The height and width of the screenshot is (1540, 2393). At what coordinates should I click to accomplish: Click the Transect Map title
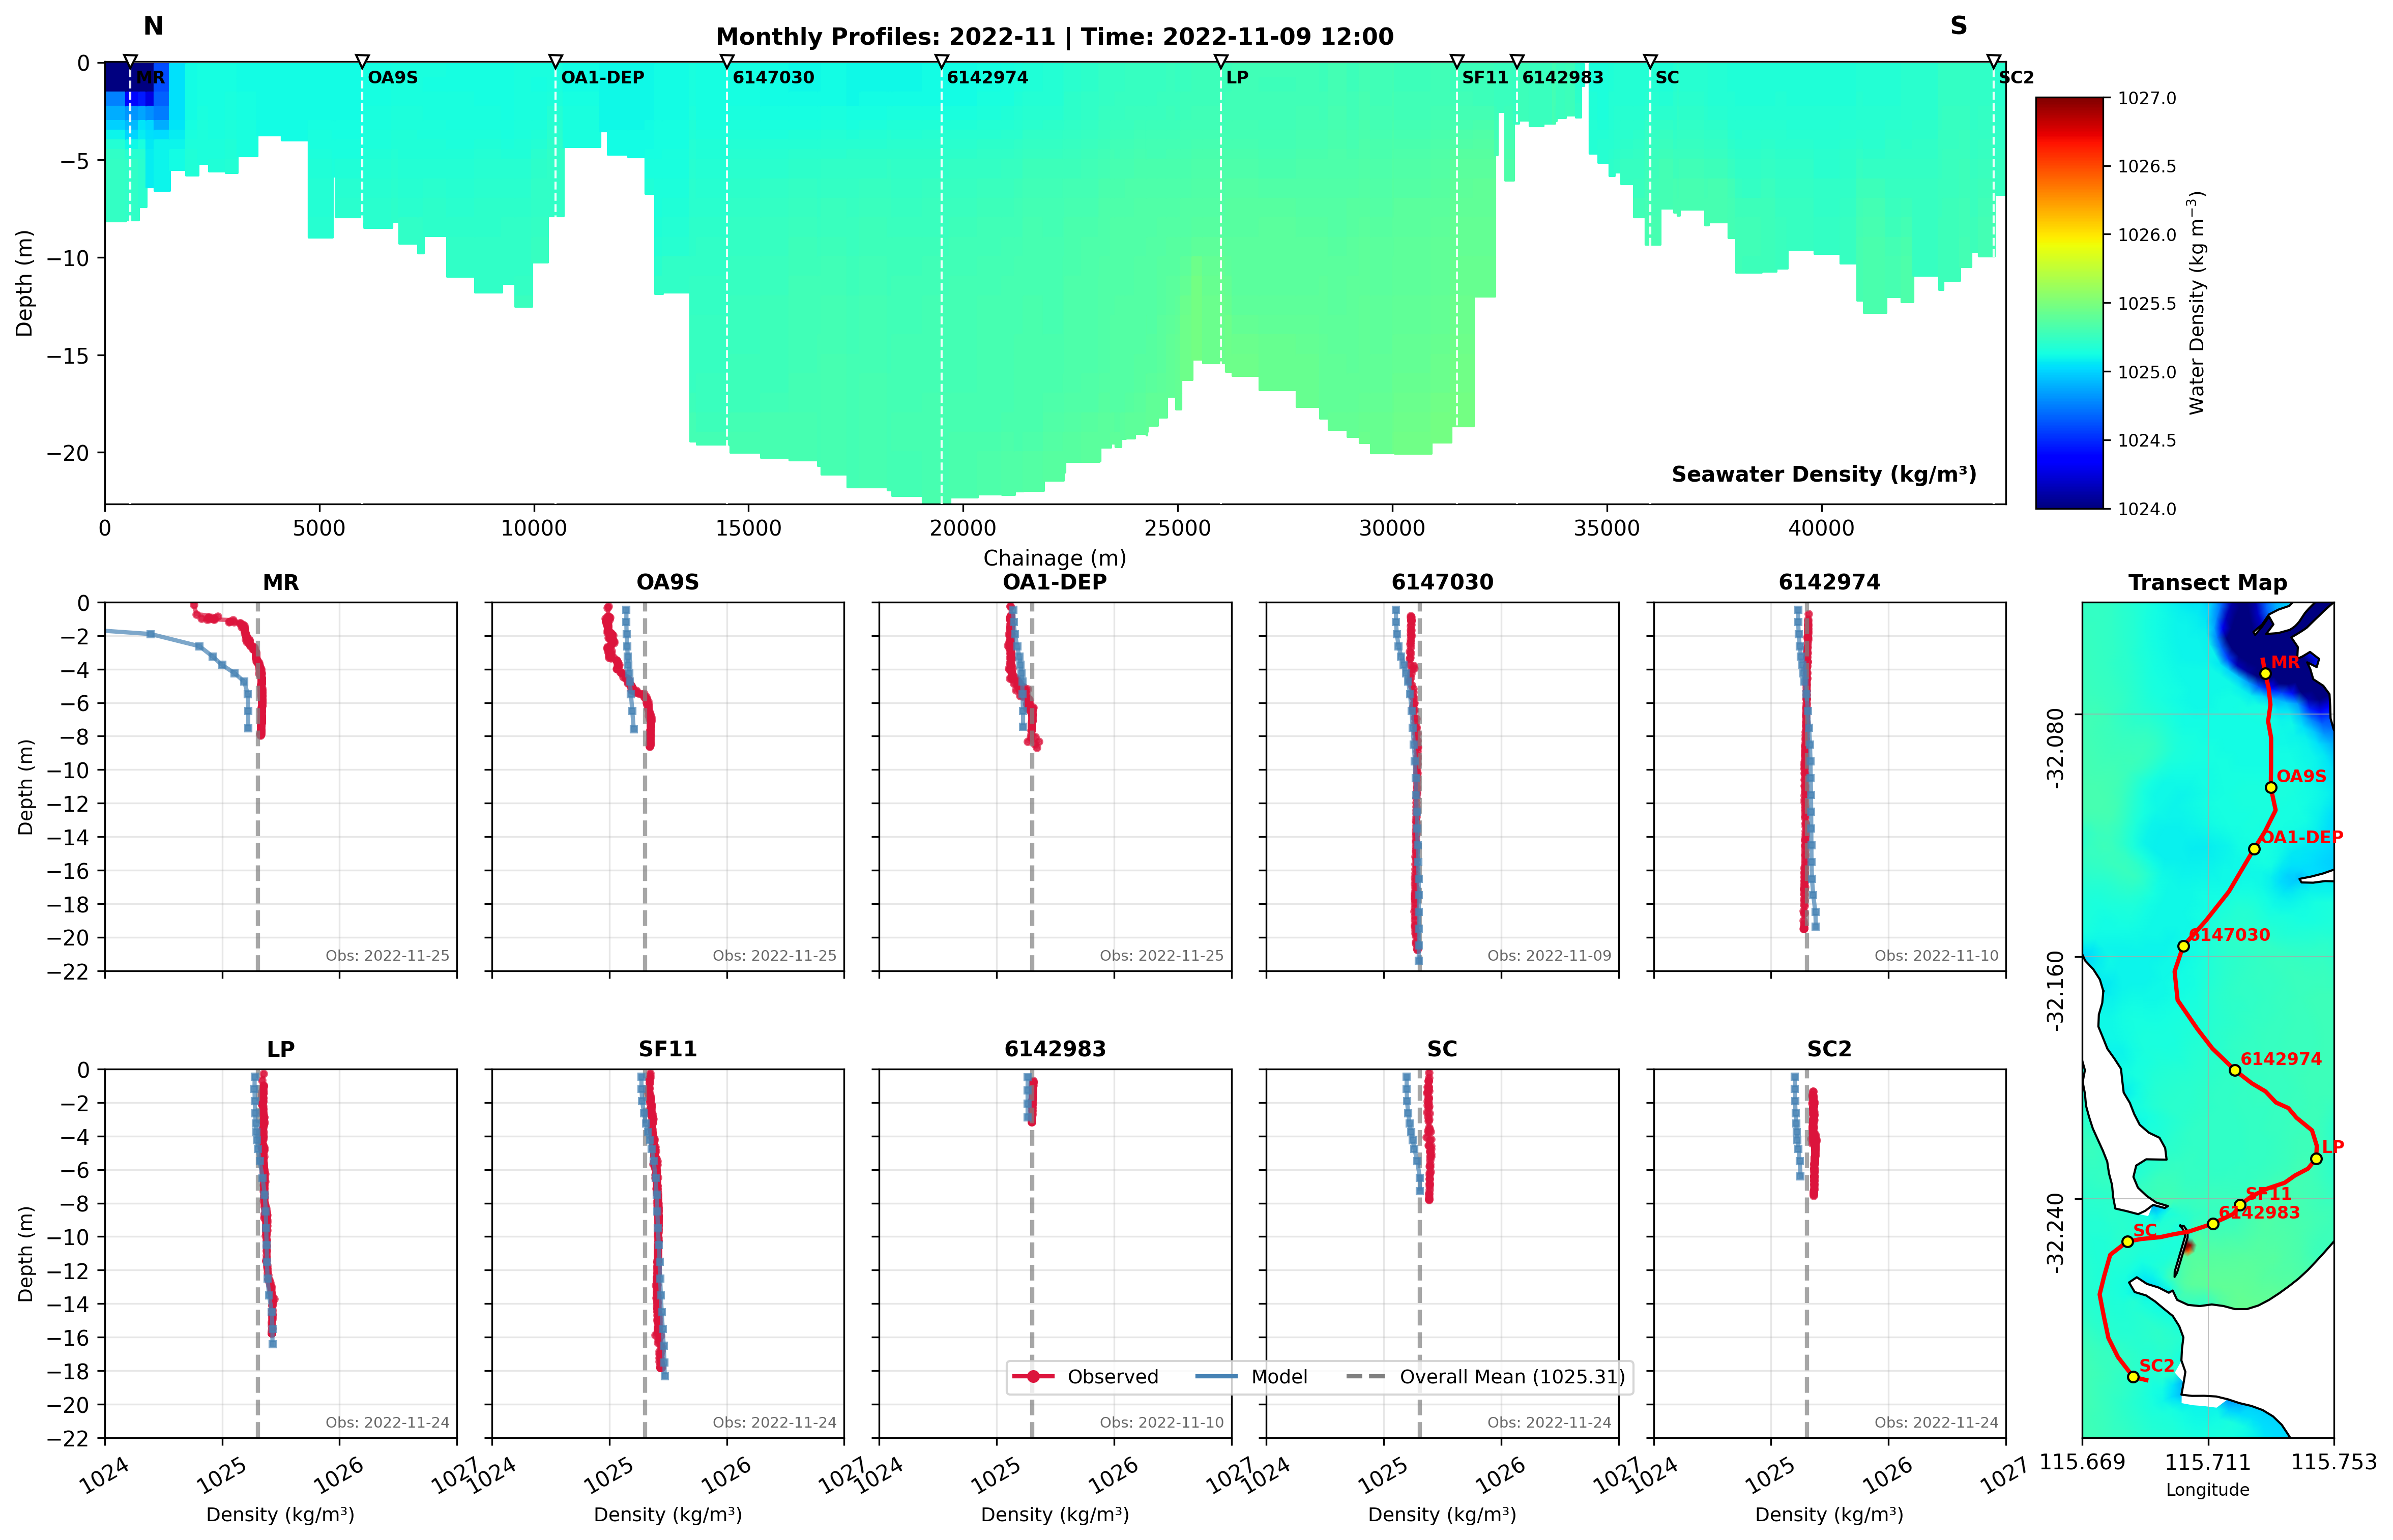2207,583
